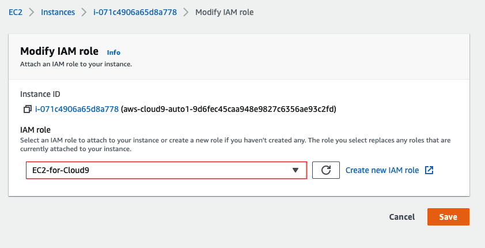Open the instance ID link under Instance ID

pyautogui.click(x=77, y=109)
